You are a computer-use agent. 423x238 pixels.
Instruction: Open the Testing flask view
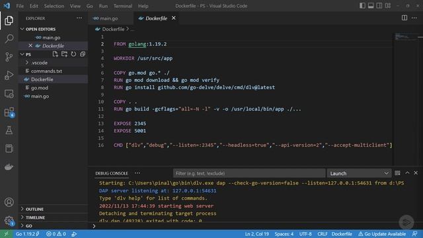tap(9, 130)
